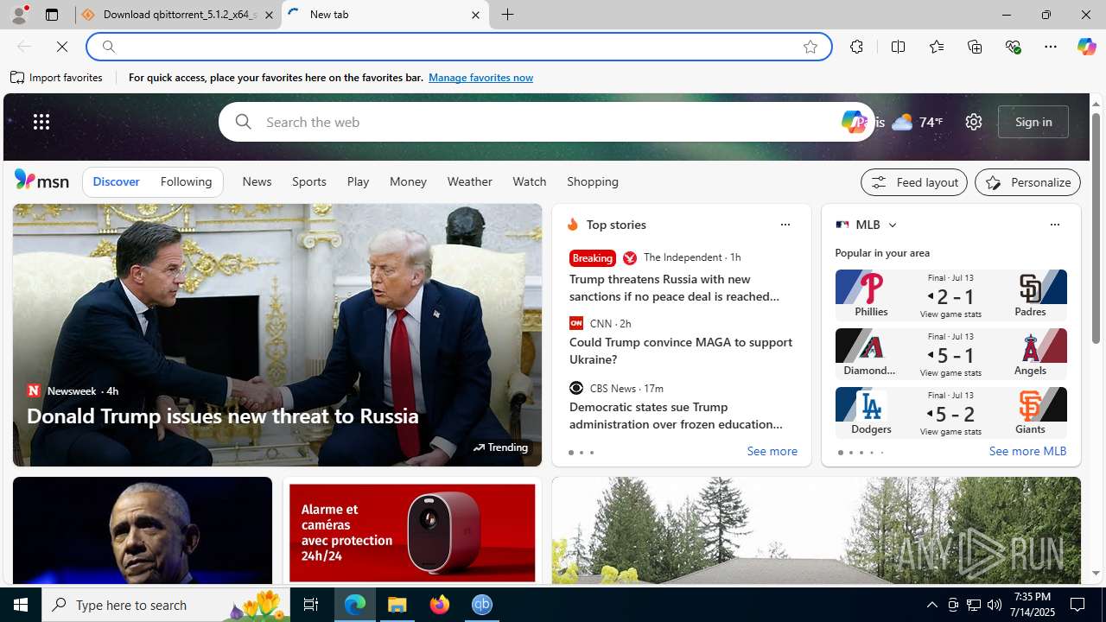Open Could Trump convince MAGA story
This screenshot has width=1106, height=622.
[681, 351]
